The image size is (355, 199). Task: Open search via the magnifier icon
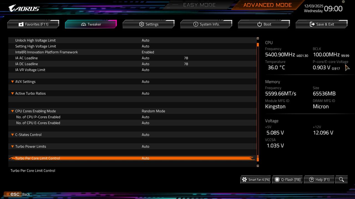(341, 179)
